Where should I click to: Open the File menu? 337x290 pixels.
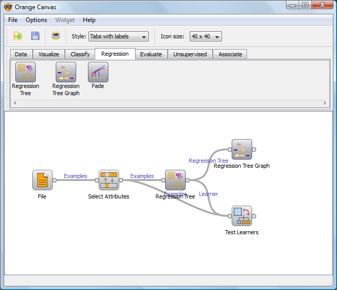pos(13,20)
